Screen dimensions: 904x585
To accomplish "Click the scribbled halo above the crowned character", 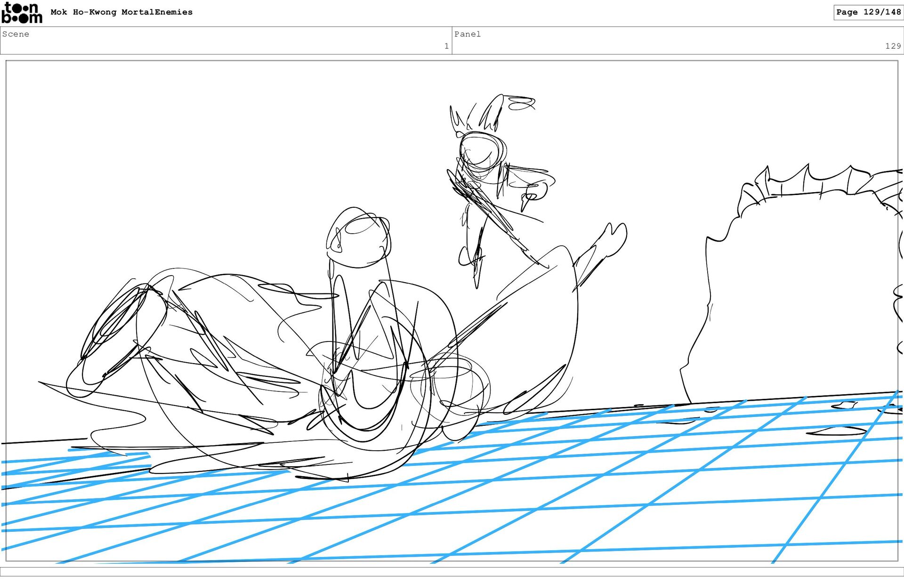I will pyautogui.click(x=522, y=103).
